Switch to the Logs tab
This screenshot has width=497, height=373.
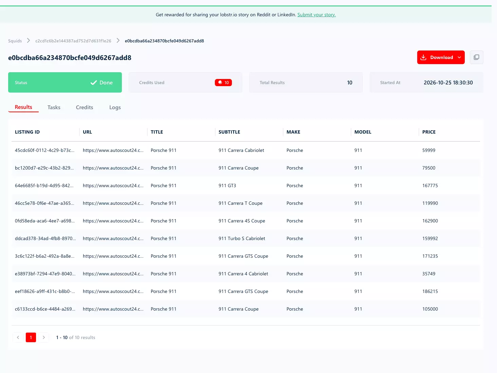click(115, 107)
